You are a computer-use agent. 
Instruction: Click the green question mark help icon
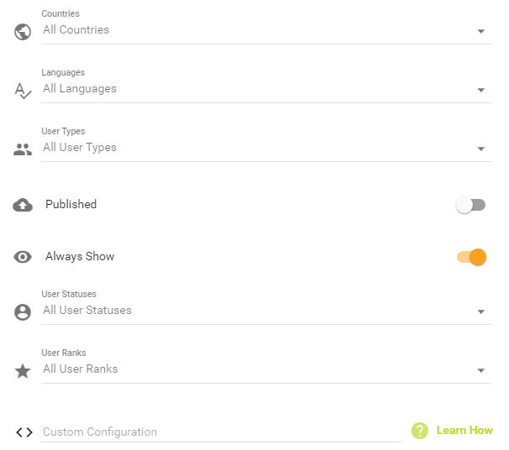tap(420, 431)
